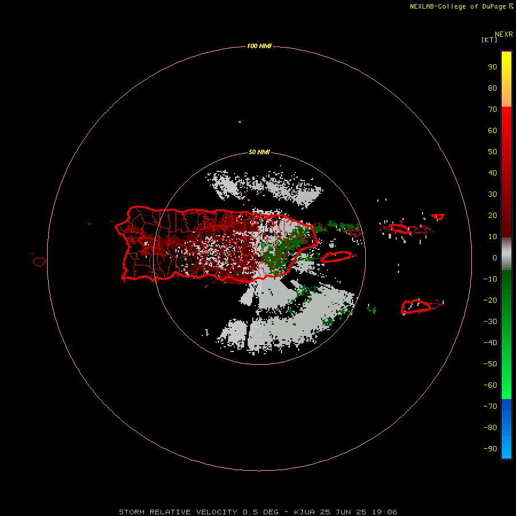Image resolution: width=516 pixels, height=516 pixels.
Task: Click the St. Croix island outline in the southeast
Action: (416, 307)
